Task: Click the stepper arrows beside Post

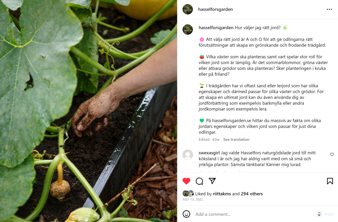Action: tap(319, 214)
